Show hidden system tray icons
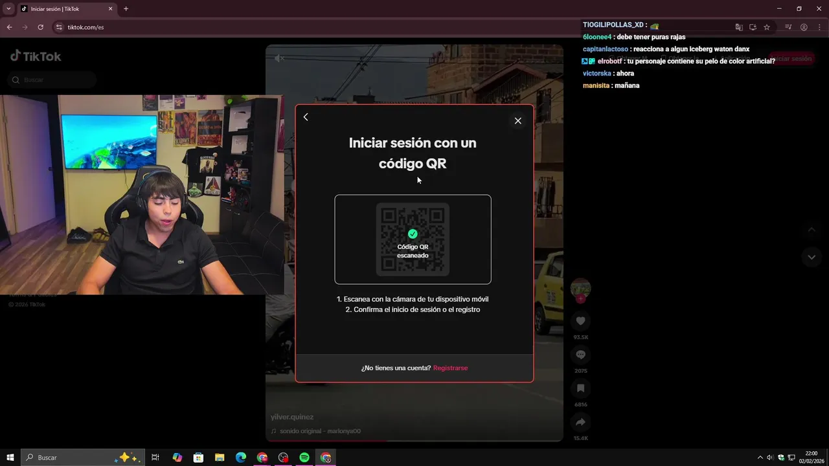The image size is (829, 466). pyautogui.click(x=760, y=458)
